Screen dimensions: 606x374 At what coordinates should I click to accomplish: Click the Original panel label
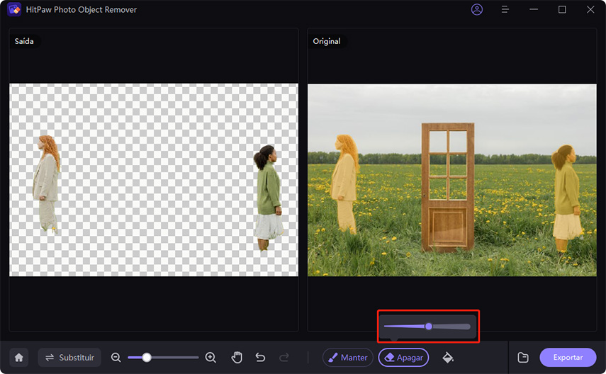[327, 41]
